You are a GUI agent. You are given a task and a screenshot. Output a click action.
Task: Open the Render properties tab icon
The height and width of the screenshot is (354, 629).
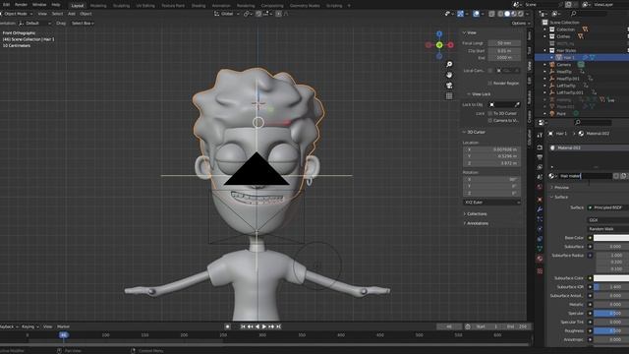pyautogui.click(x=540, y=147)
